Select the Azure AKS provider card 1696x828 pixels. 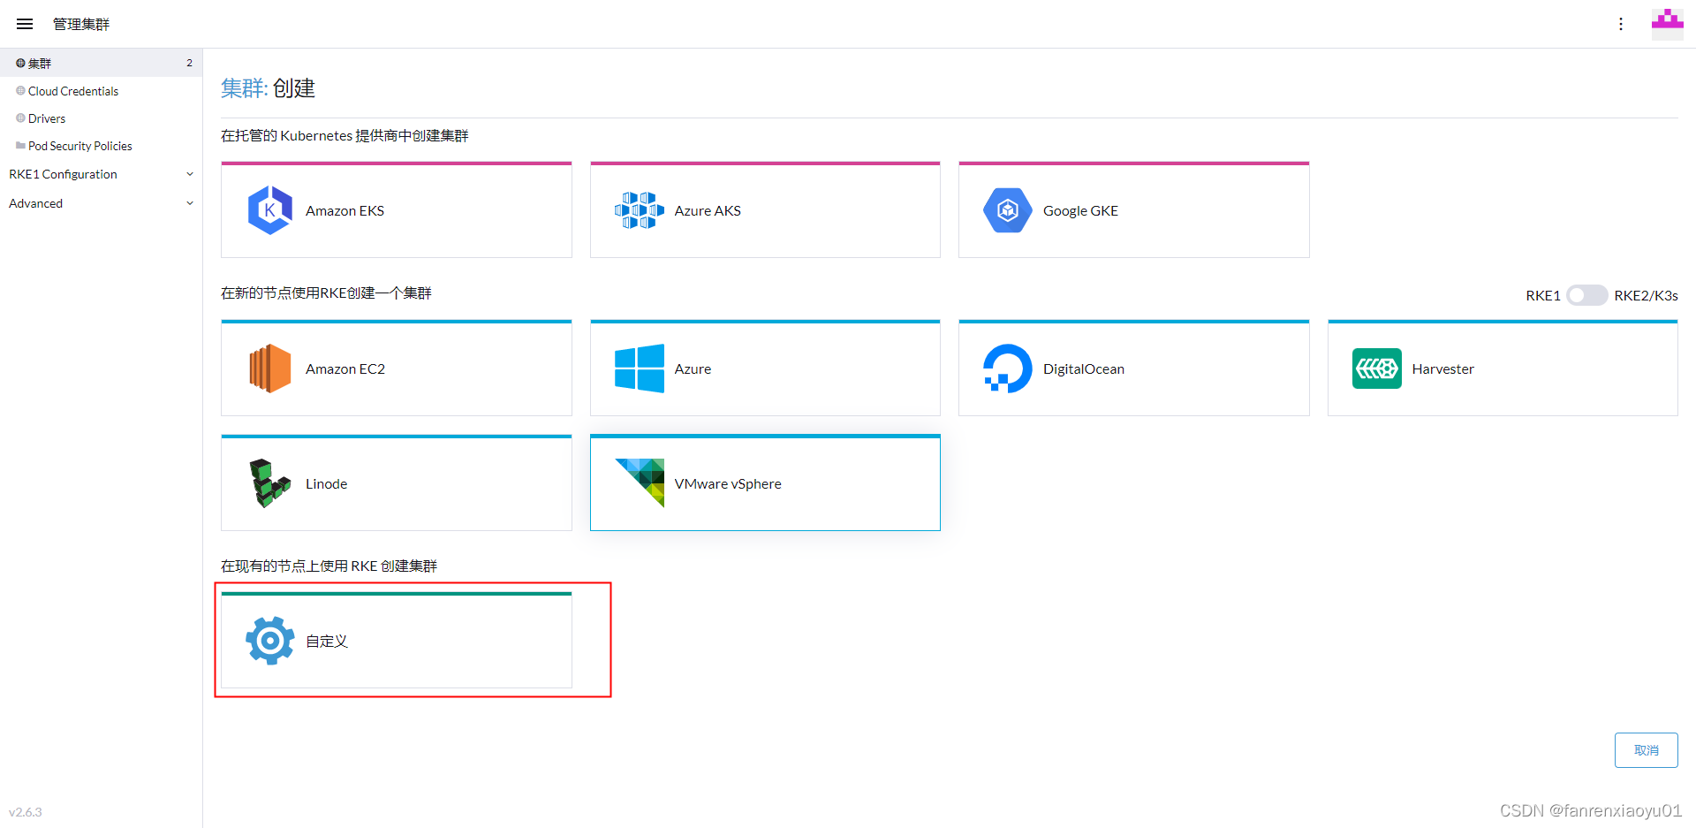coord(765,210)
